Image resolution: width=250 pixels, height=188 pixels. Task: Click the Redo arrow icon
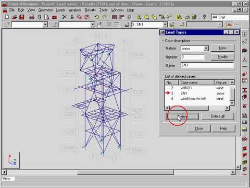click(x=105, y=17)
